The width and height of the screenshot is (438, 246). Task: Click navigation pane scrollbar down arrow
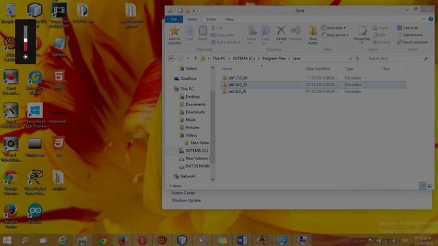pos(213,180)
